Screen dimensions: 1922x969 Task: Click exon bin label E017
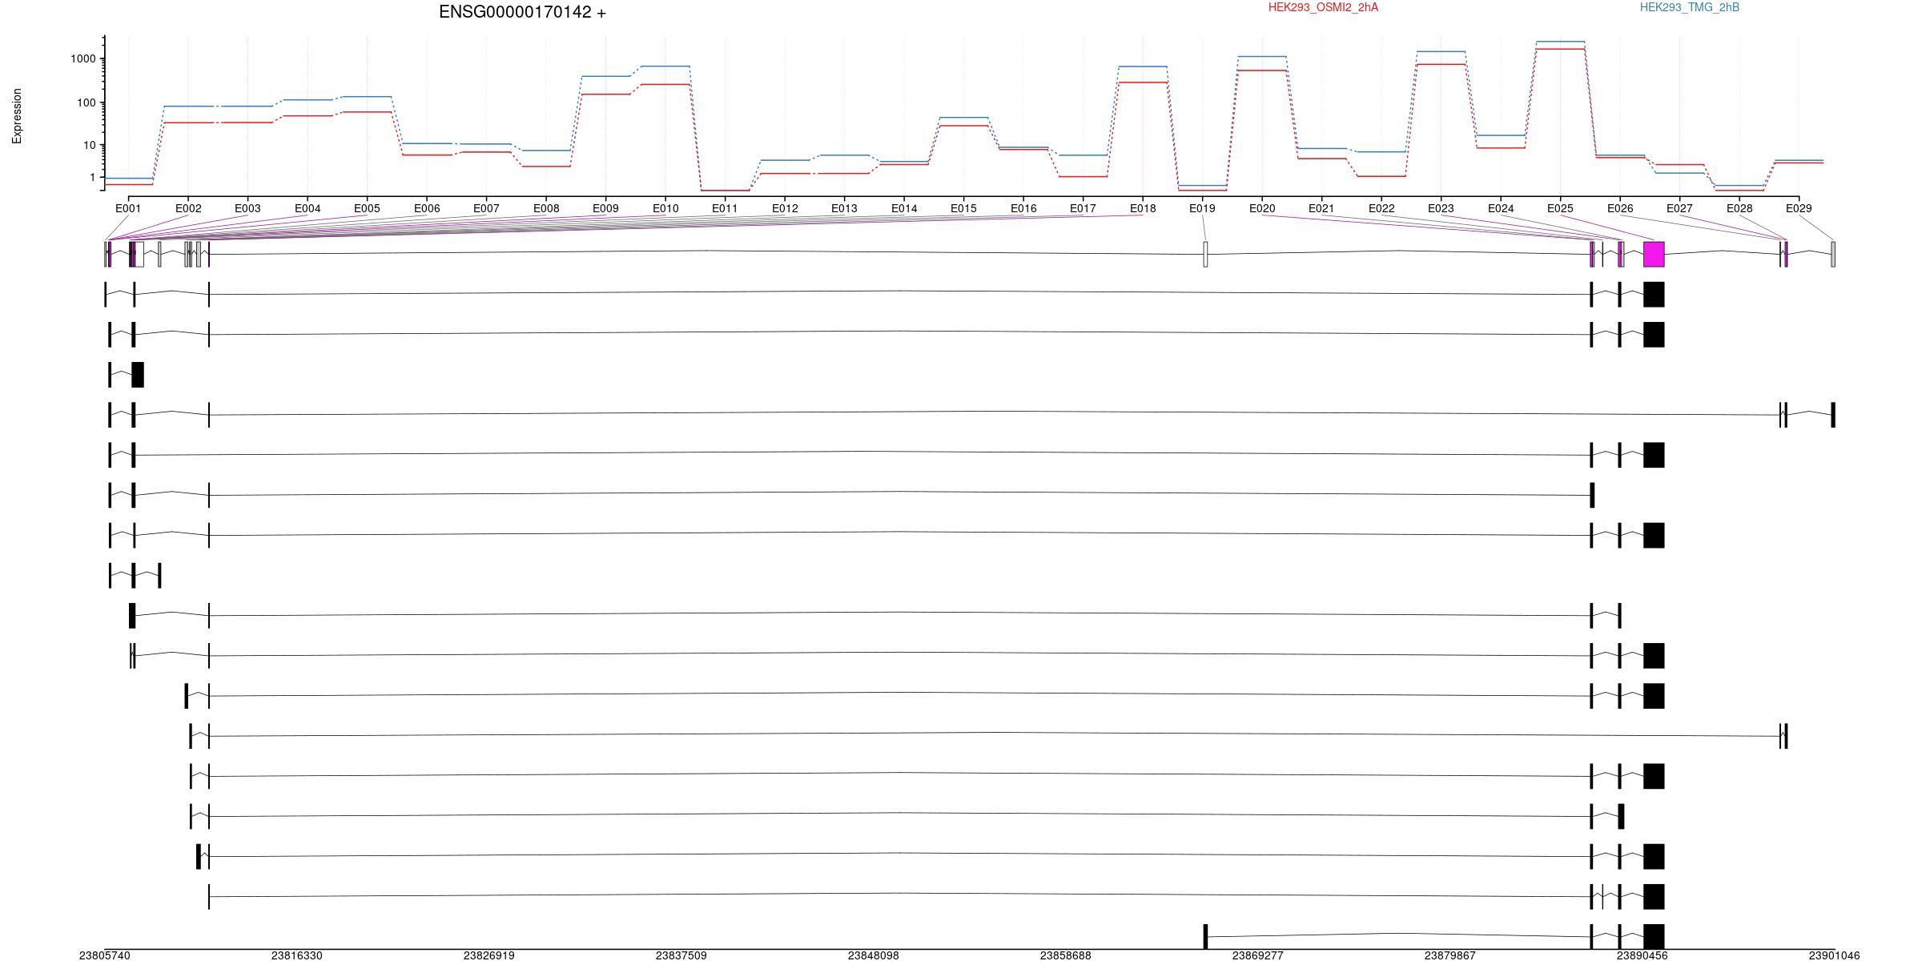(x=1083, y=208)
